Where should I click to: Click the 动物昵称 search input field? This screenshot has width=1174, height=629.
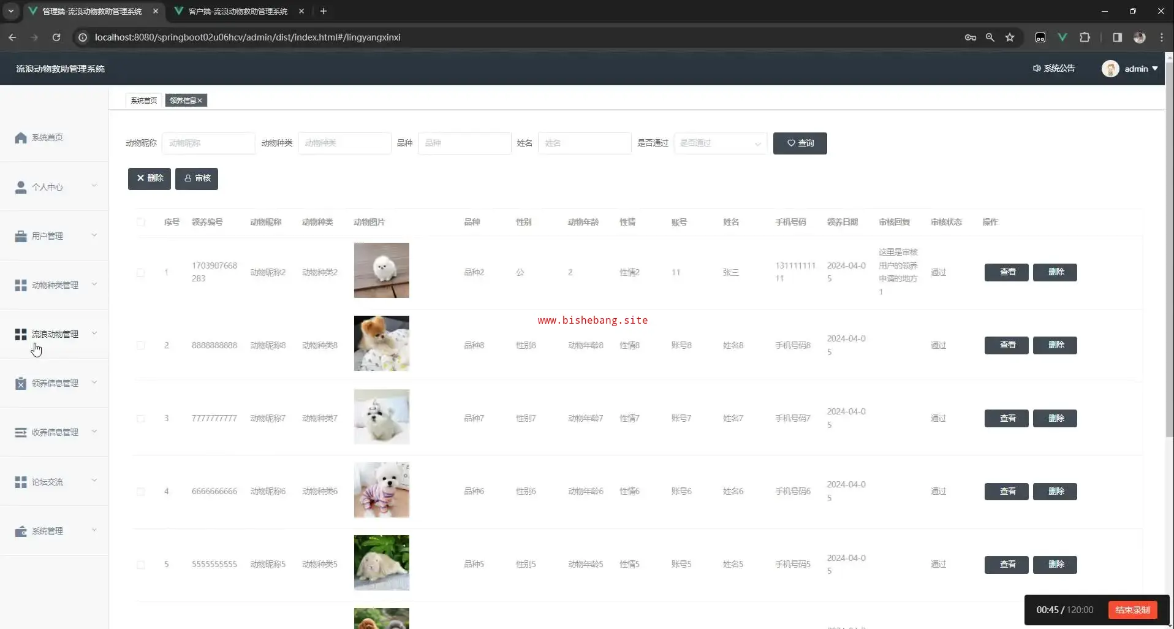pyautogui.click(x=208, y=143)
